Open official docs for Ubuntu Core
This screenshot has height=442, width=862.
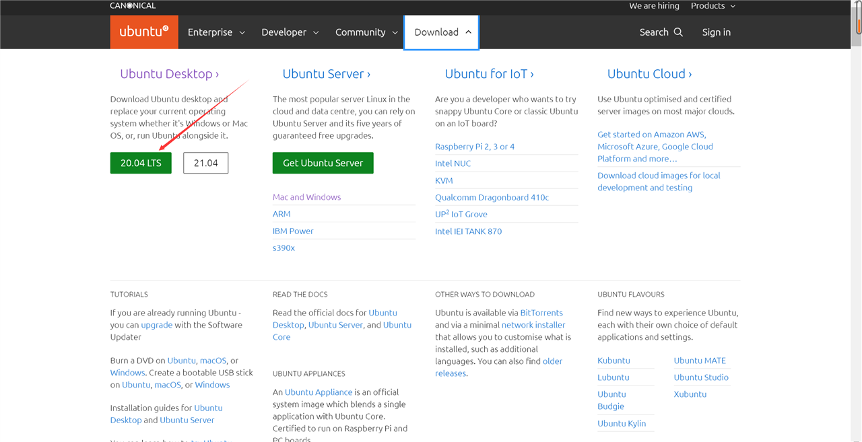pos(342,331)
